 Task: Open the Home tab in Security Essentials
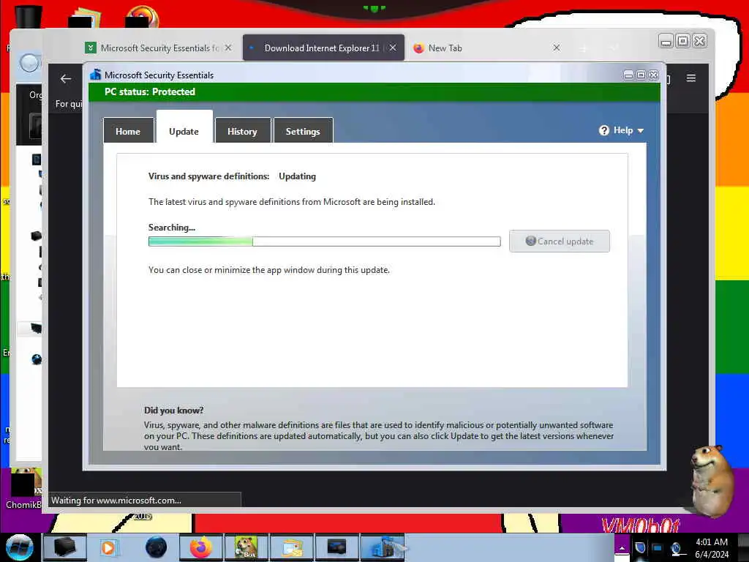[x=128, y=130]
